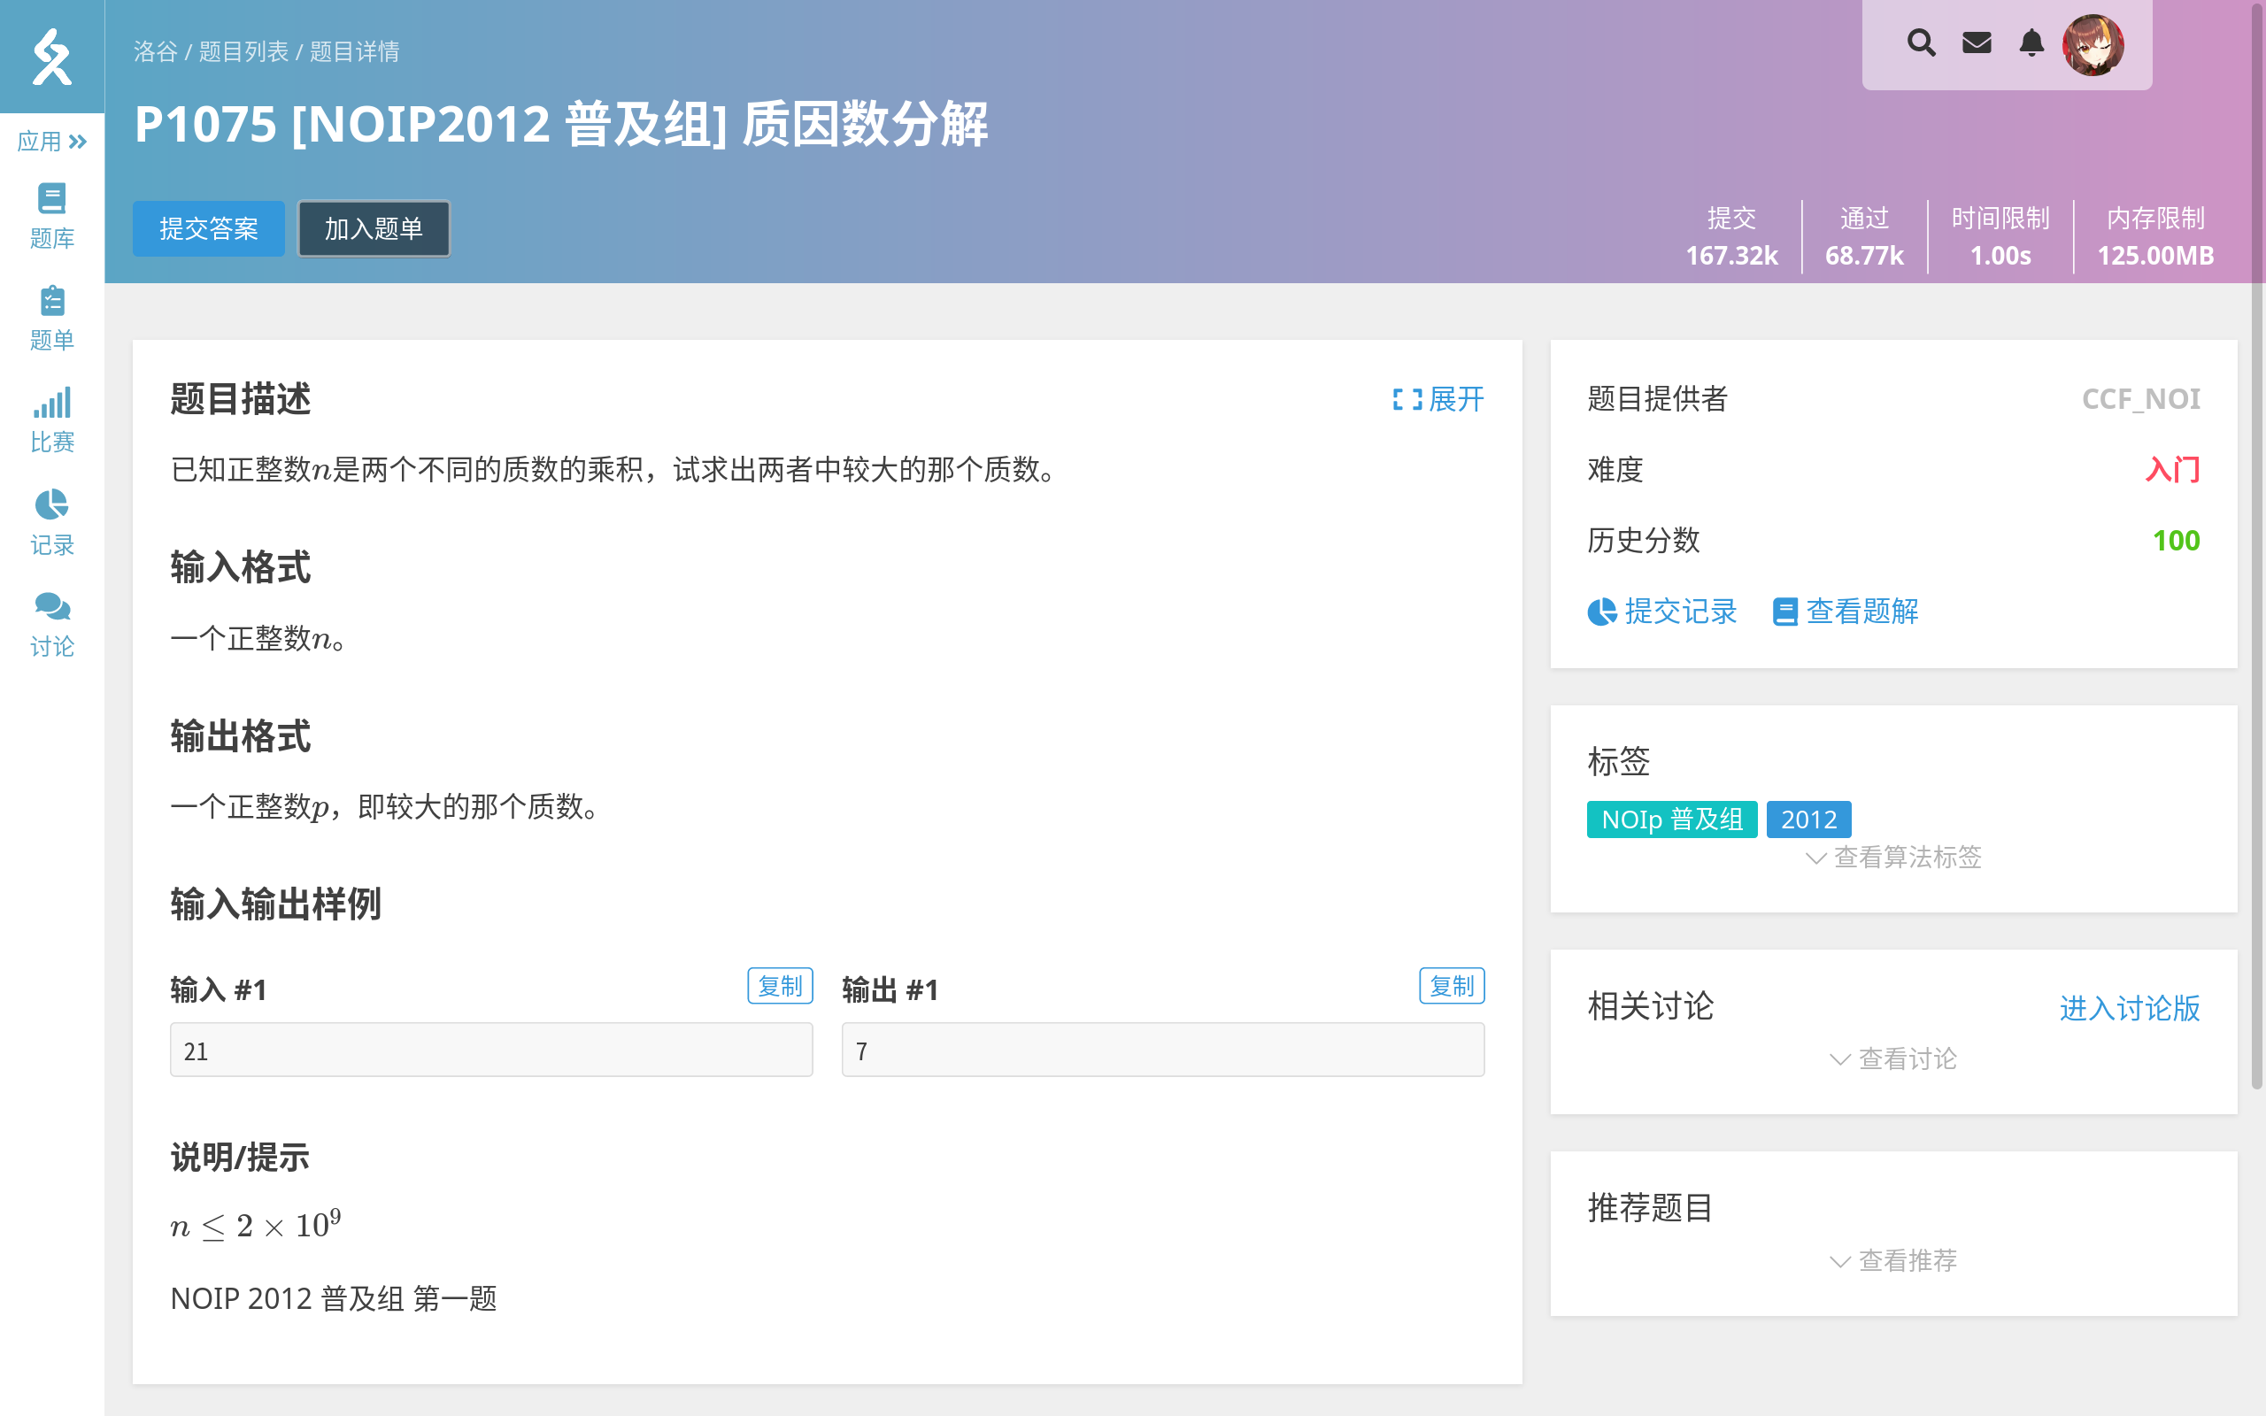
Task: Open the search tool in the top bar
Action: [x=1922, y=43]
